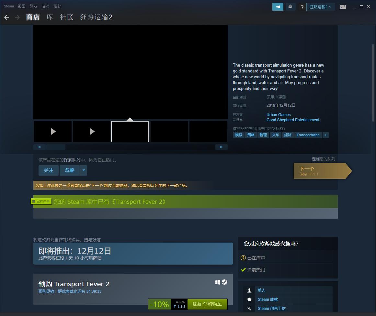Open the 视图 menu
The width and height of the screenshot is (376, 316).
click(22, 6)
